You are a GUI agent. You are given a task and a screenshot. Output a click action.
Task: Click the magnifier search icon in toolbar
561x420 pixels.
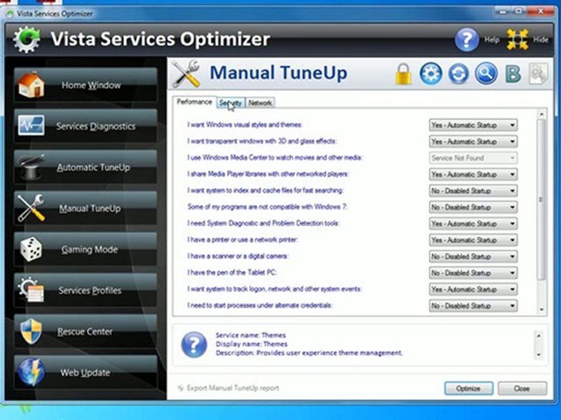point(486,73)
